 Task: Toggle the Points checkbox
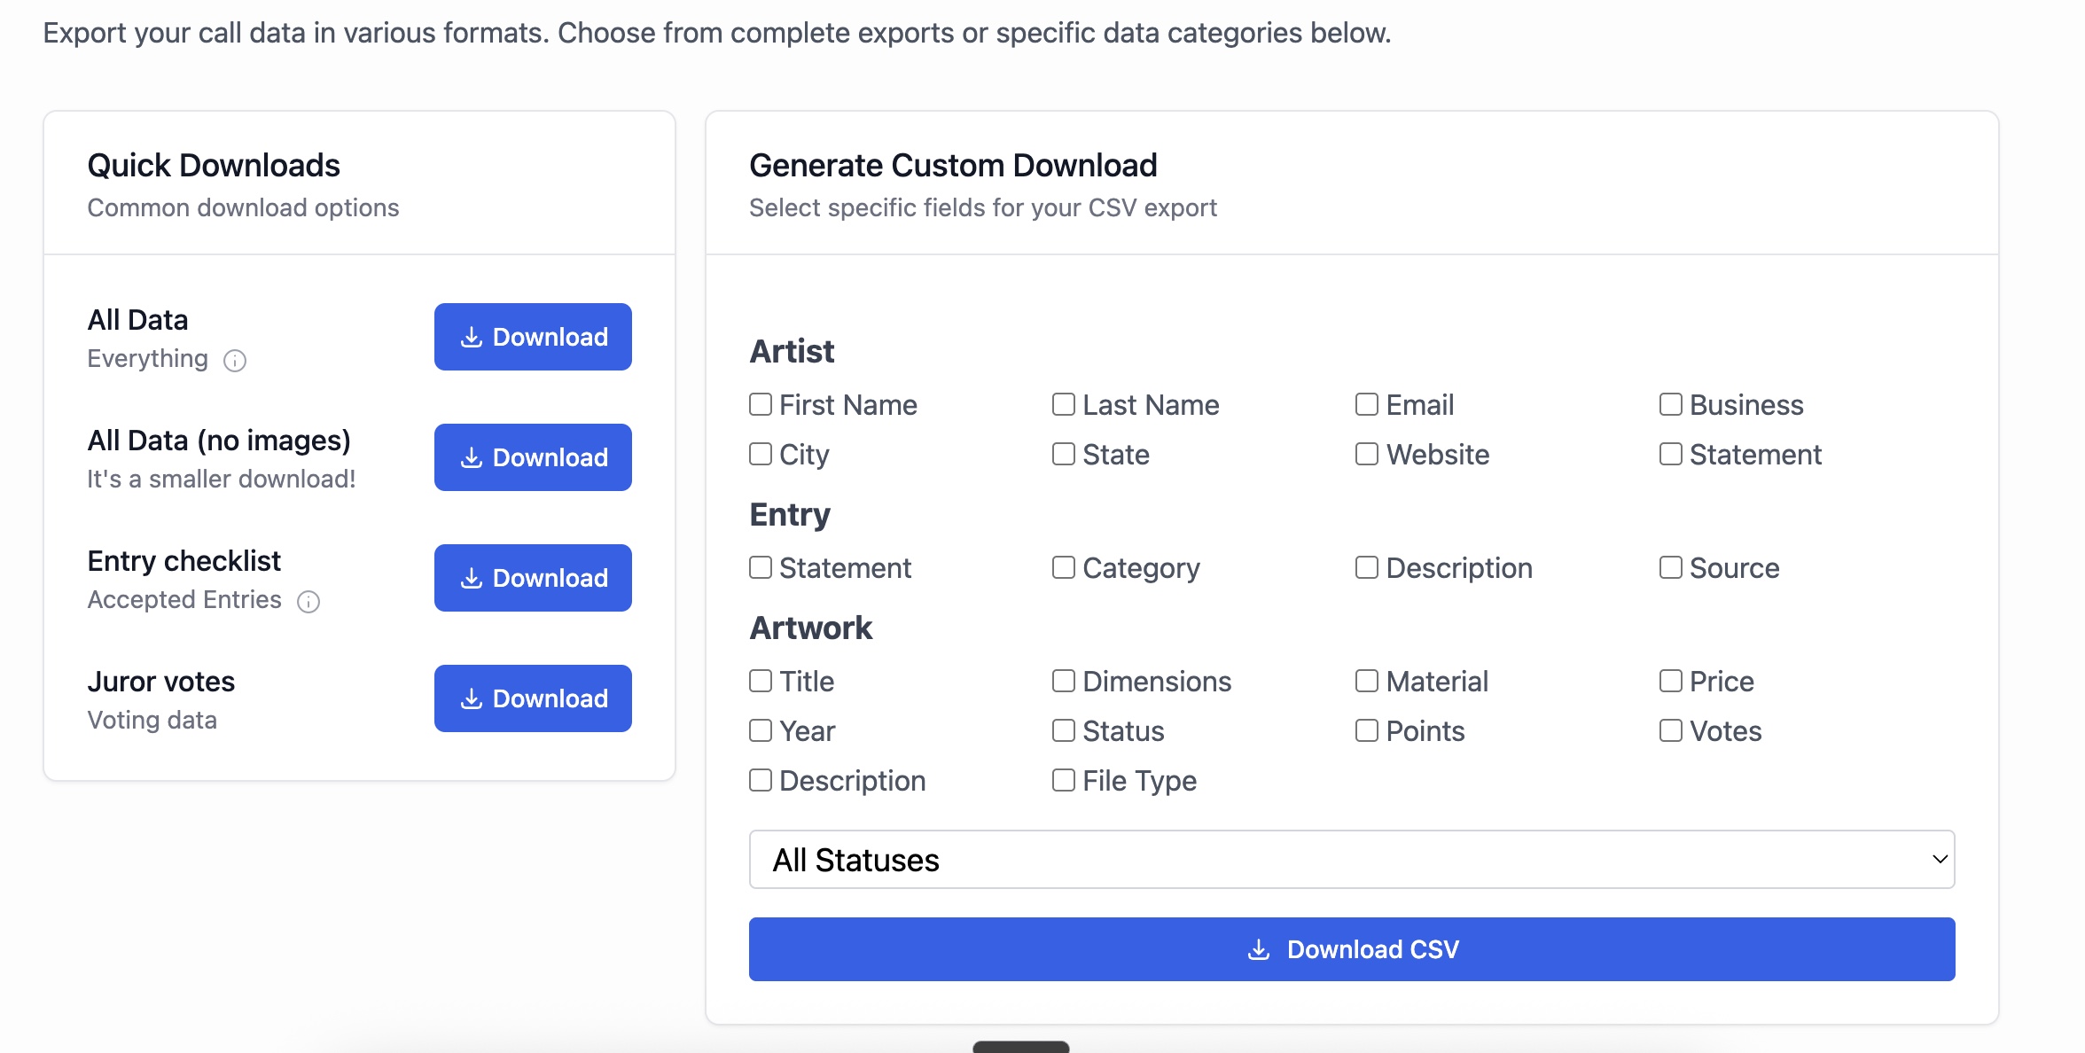[x=1367, y=731]
